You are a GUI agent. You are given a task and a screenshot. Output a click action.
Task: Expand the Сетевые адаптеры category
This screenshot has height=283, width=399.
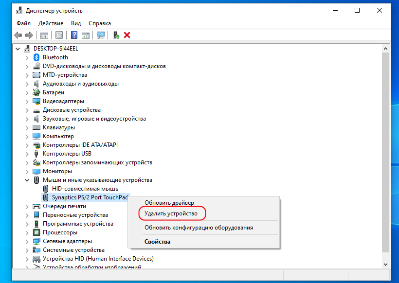pyautogui.click(x=27, y=241)
